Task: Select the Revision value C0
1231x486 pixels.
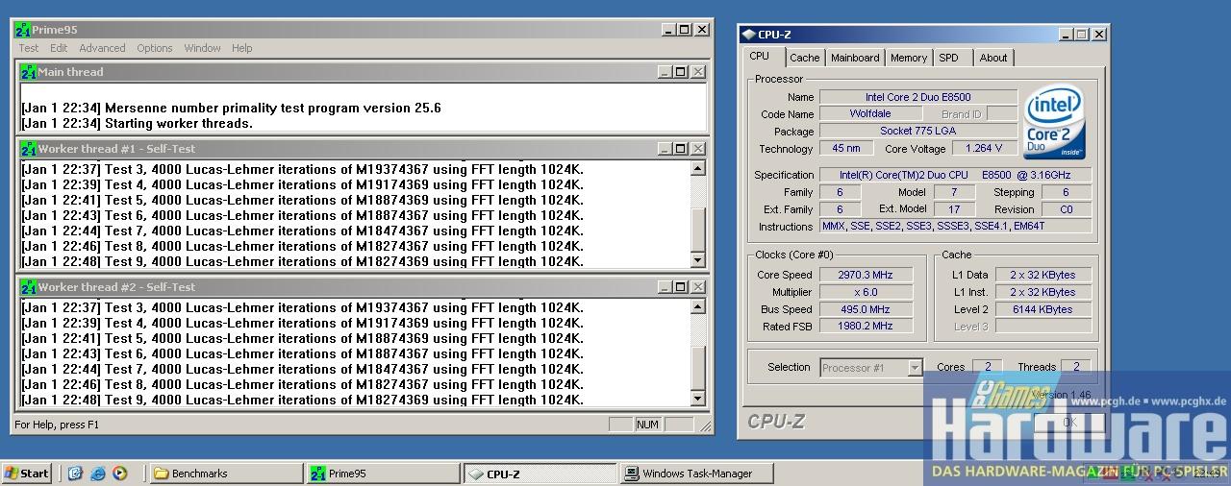Action: (1066, 209)
